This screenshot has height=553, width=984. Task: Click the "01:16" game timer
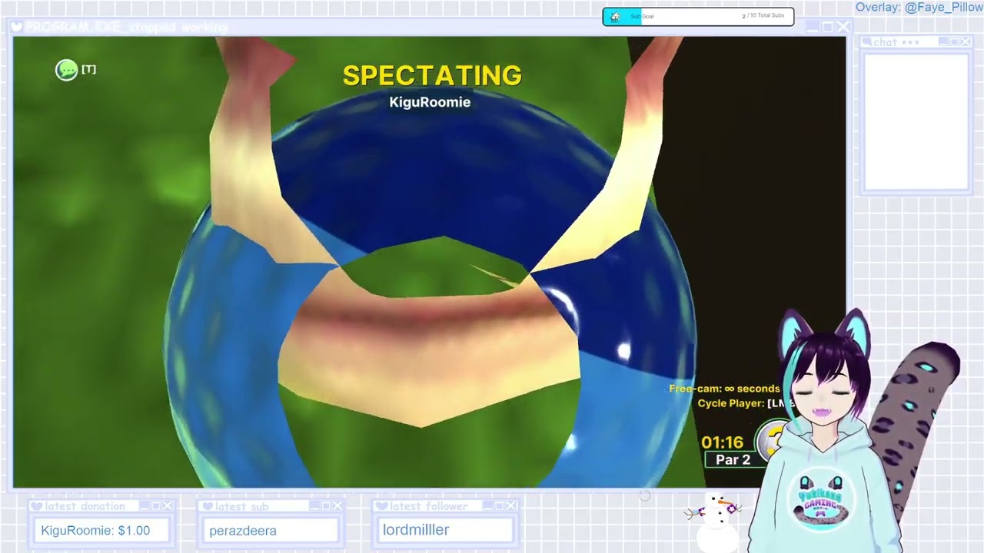pos(723,442)
